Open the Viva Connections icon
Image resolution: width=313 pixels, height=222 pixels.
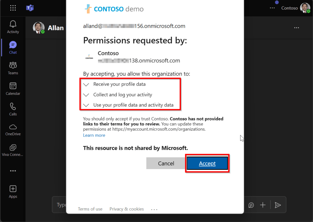tap(13, 148)
